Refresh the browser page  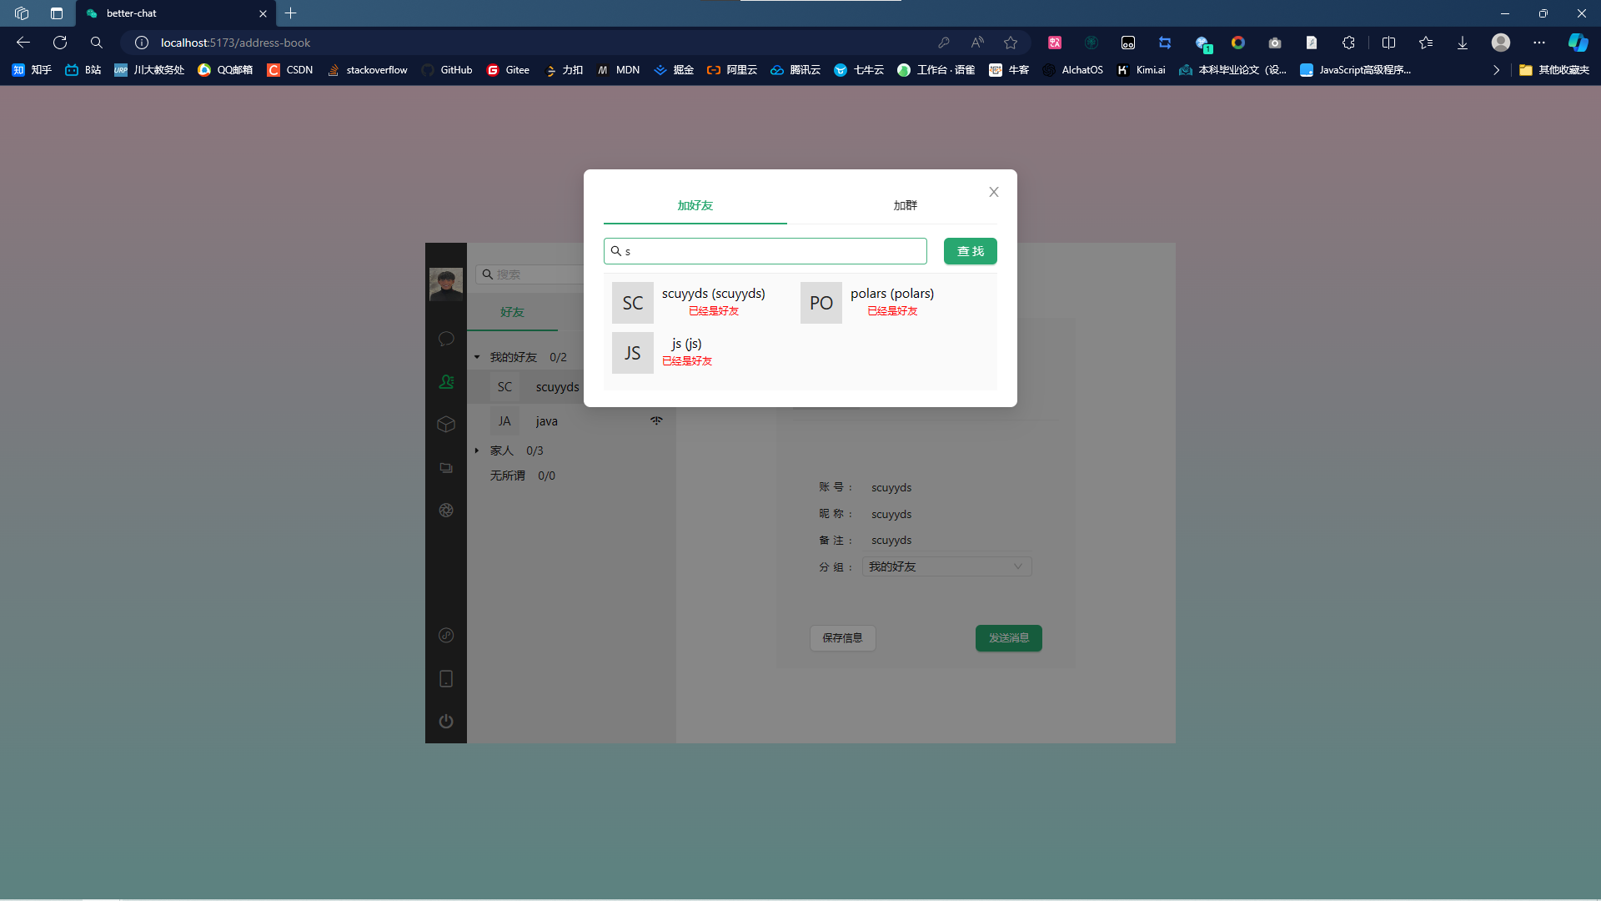[x=60, y=43]
